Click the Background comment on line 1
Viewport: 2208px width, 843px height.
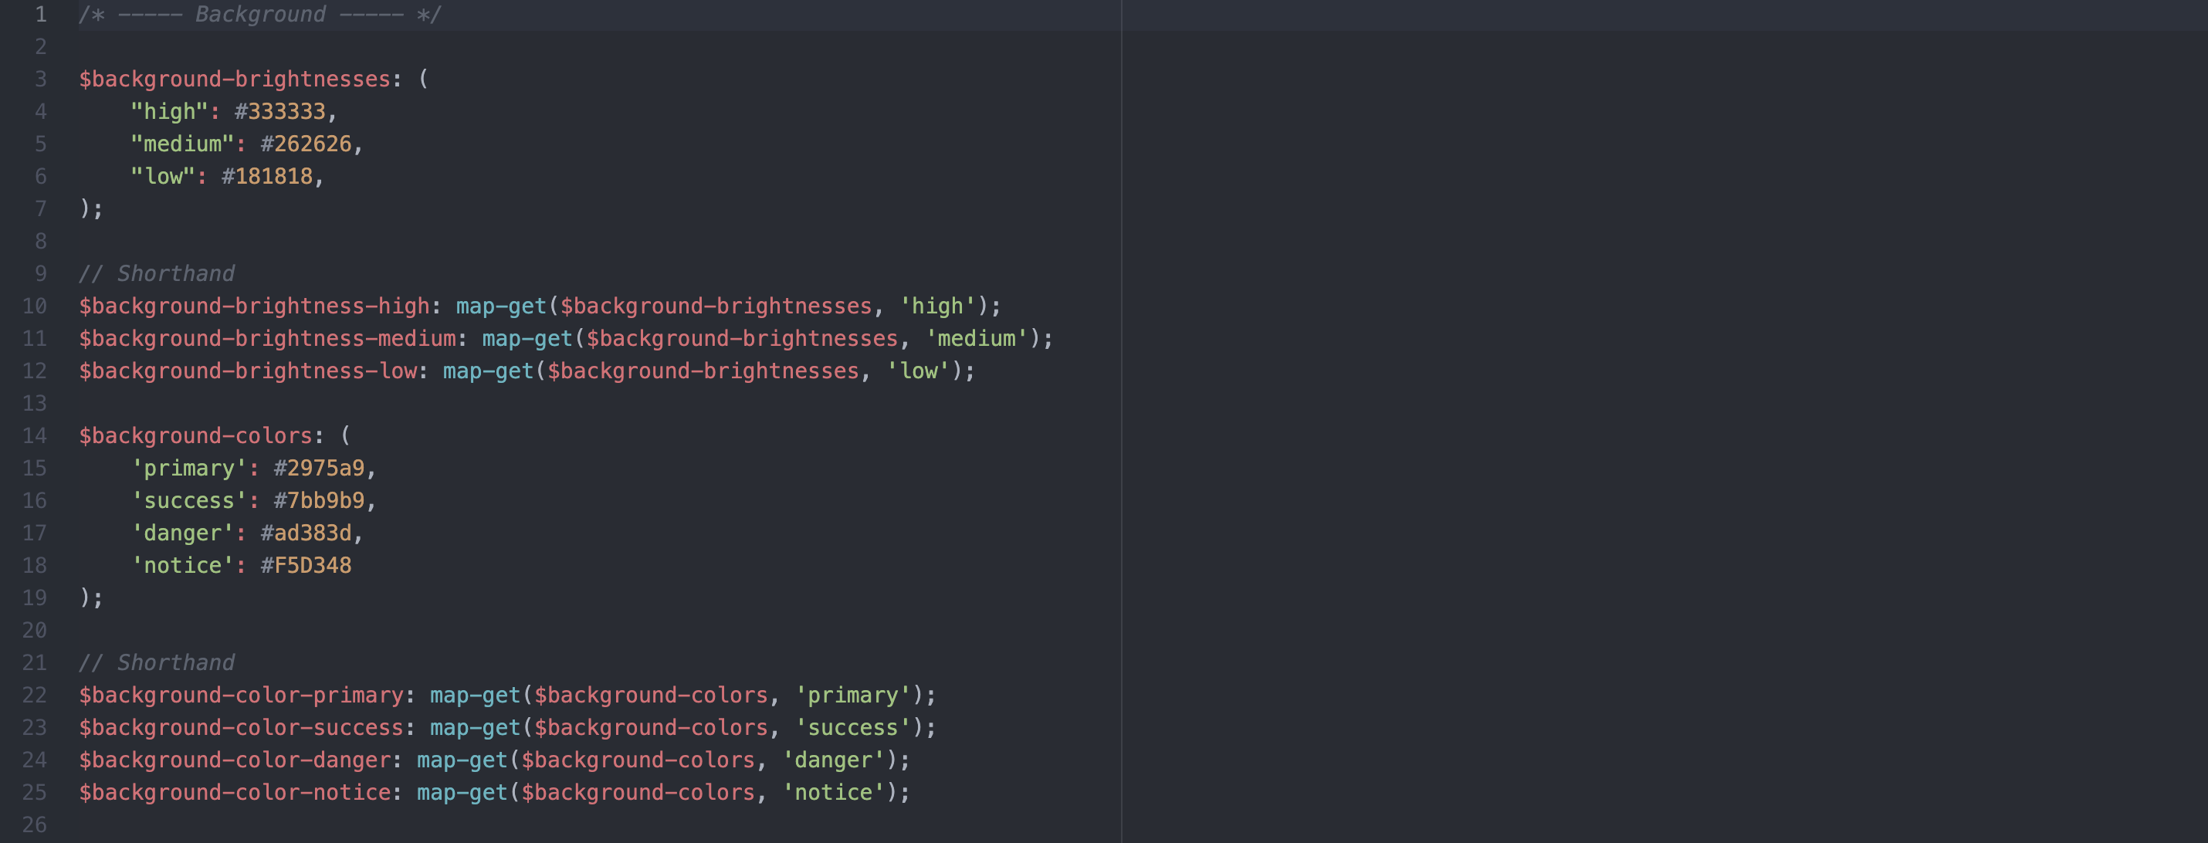tap(259, 15)
